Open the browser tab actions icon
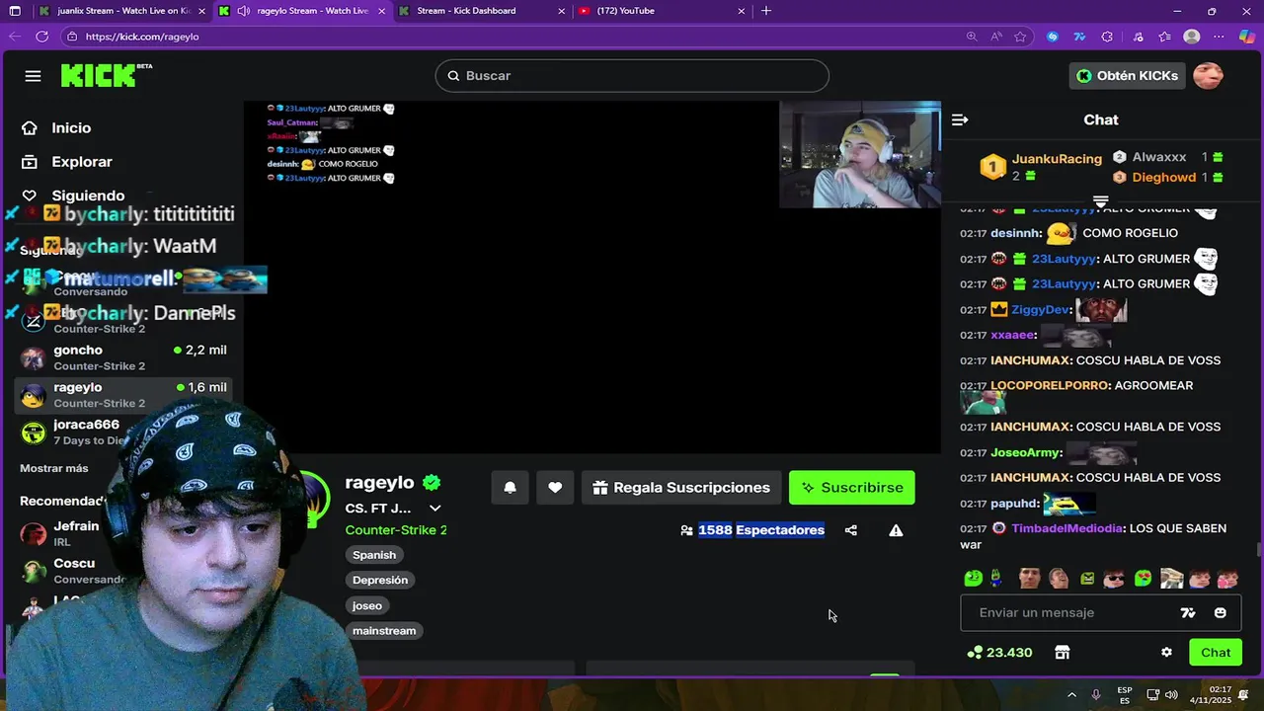The width and height of the screenshot is (1264, 711). tap(14, 11)
